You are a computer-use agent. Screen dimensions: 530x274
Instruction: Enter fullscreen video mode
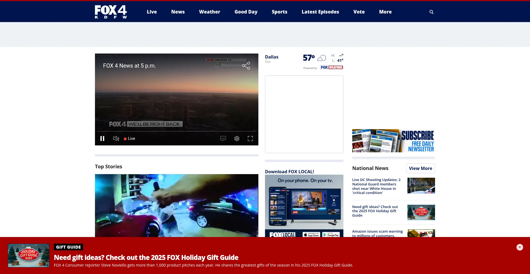250,139
